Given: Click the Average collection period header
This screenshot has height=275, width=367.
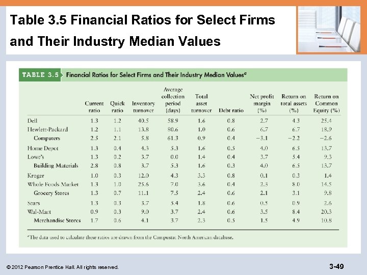Looking at the screenshot, I should [x=173, y=100].
